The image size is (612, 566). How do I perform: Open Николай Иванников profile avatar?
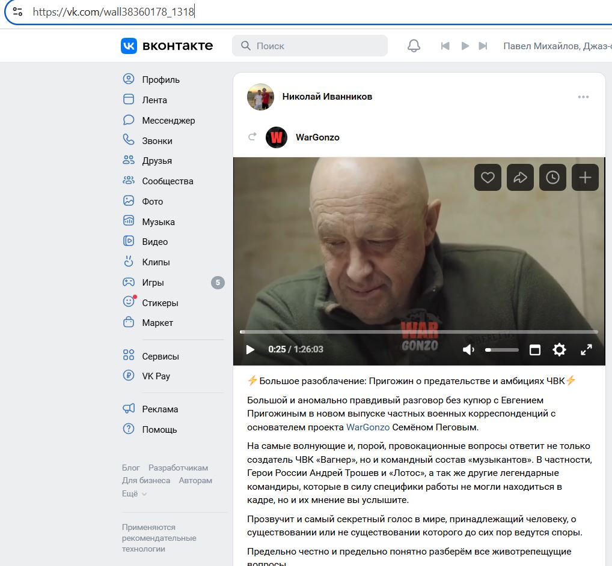point(260,97)
